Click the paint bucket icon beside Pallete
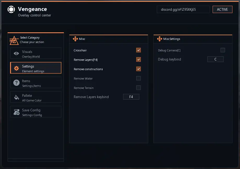 click(x=16, y=97)
